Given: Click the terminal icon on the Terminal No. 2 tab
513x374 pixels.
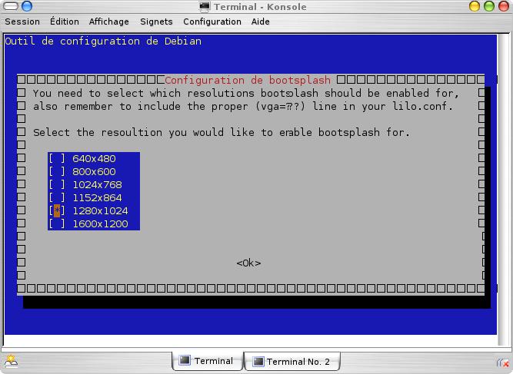Looking at the screenshot, I should coord(258,362).
